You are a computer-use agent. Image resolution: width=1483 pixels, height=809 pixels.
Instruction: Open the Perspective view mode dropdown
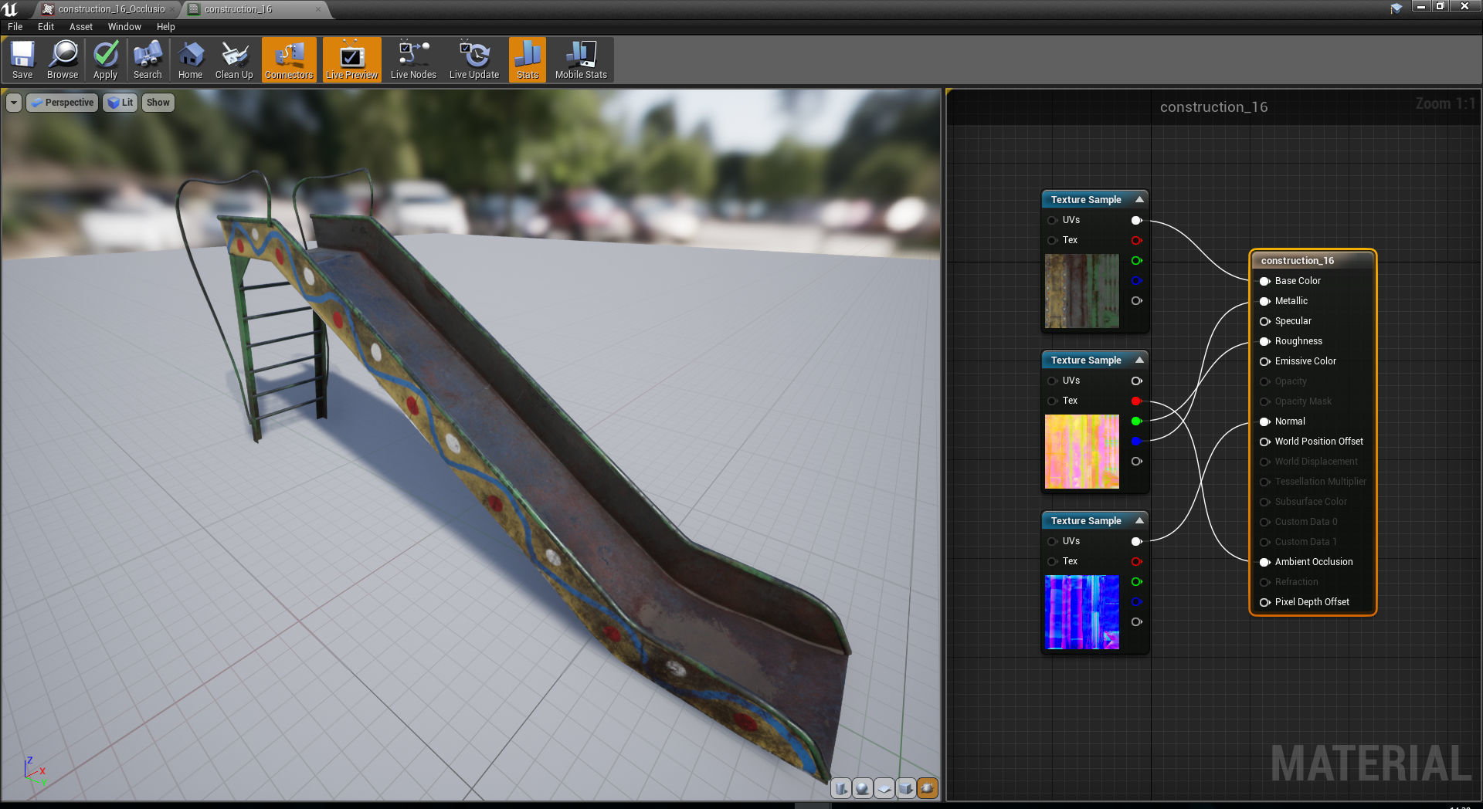(63, 103)
